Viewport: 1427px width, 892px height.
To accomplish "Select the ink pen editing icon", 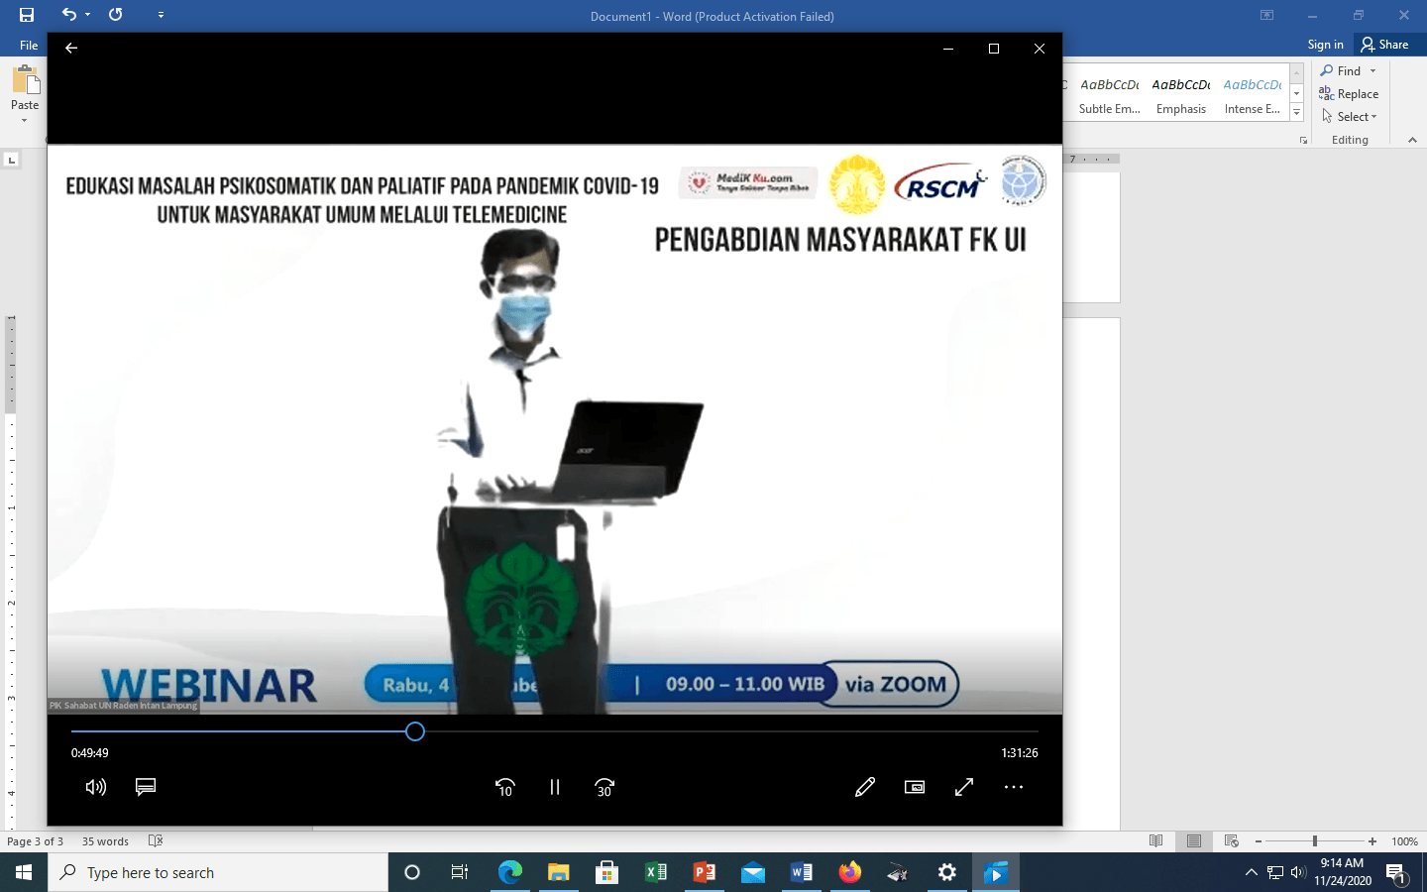I will click(864, 787).
